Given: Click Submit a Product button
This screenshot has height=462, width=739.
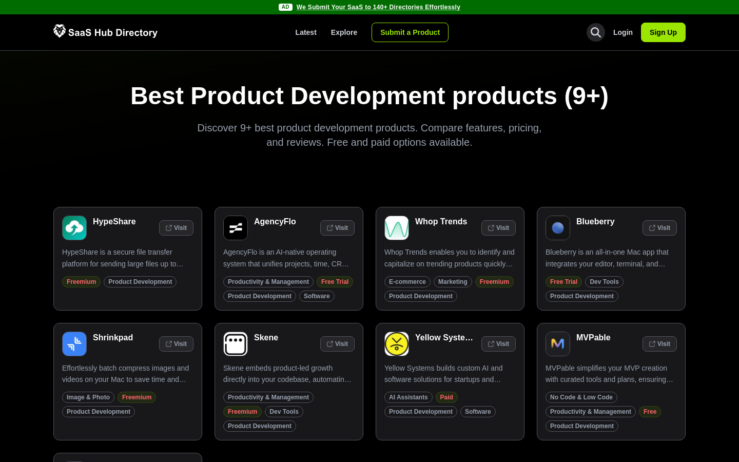Looking at the screenshot, I should pyautogui.click(x=410, y=32).
